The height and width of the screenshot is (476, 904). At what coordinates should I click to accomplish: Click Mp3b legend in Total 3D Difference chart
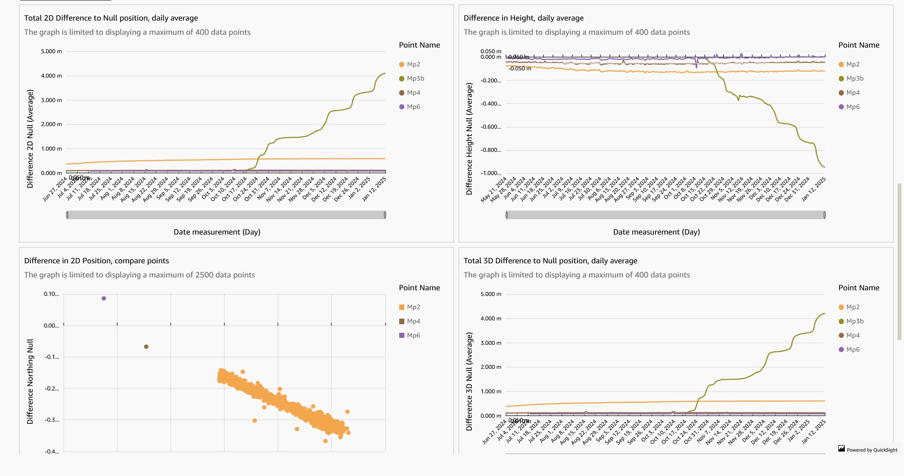click(x=855, y=321)
